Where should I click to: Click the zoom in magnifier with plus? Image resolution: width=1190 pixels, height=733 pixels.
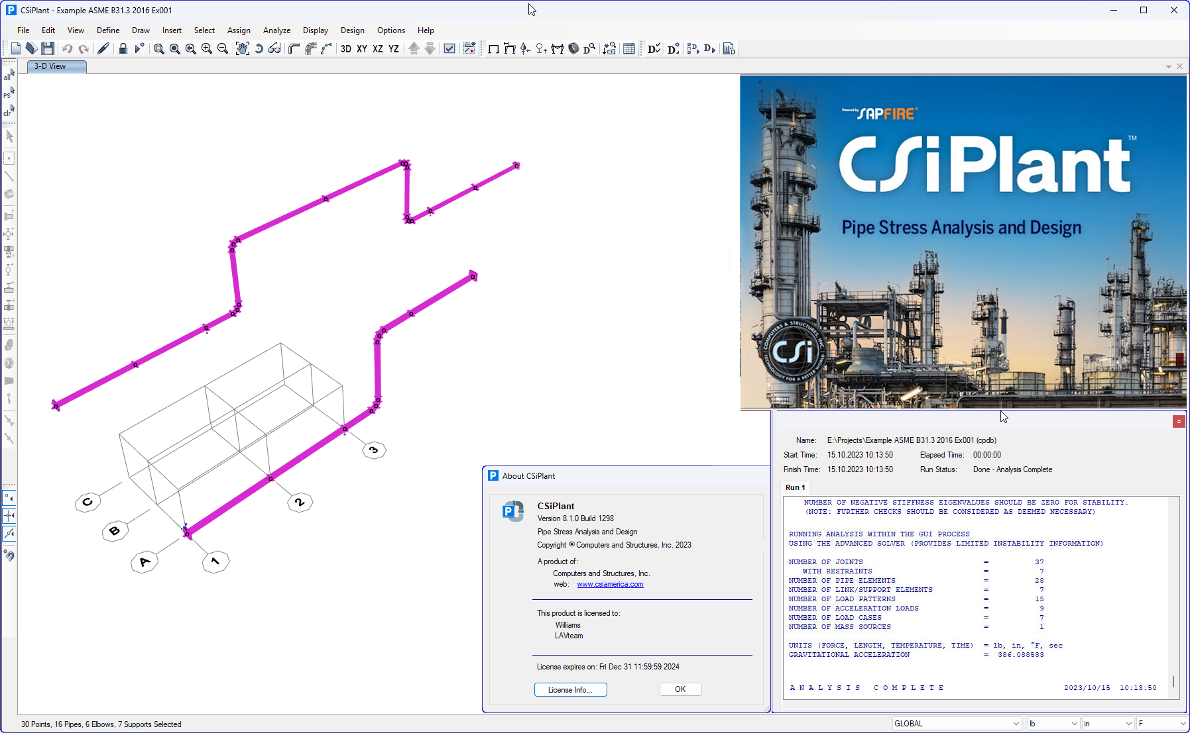(x=207, y=48)
